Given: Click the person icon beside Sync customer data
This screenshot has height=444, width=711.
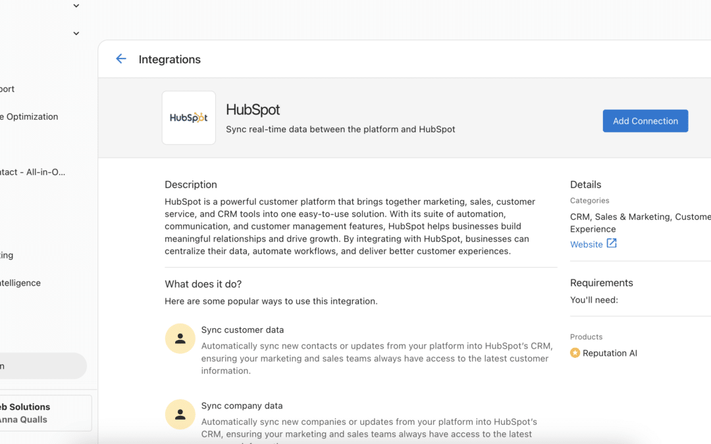Looking at the screenshot, I should click(180, 339).
